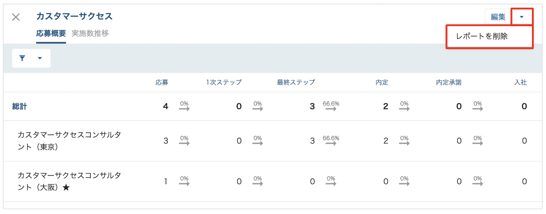The height and width of the screenshot is (214, 546).
Task: Click the 最終ステップ column header
Action: (x=296, y=83)
